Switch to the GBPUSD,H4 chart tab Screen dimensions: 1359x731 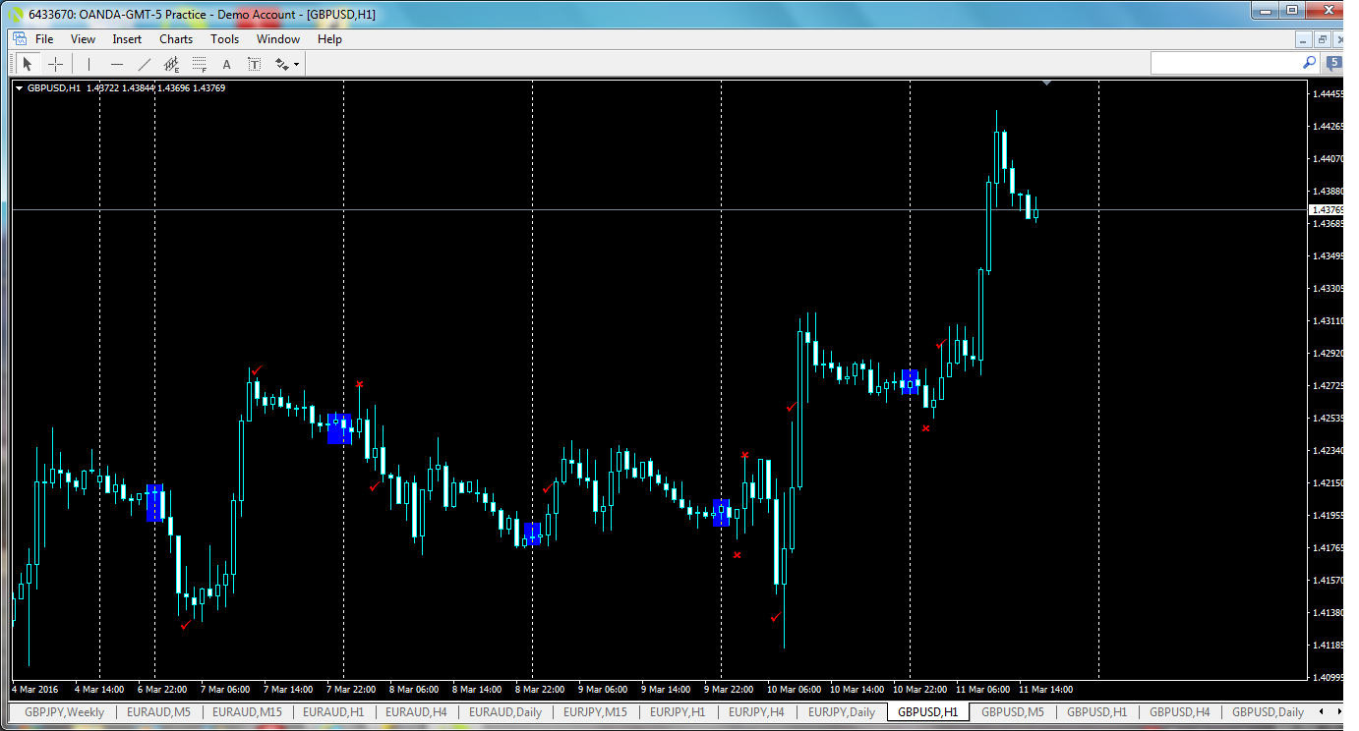[1181, 712]
